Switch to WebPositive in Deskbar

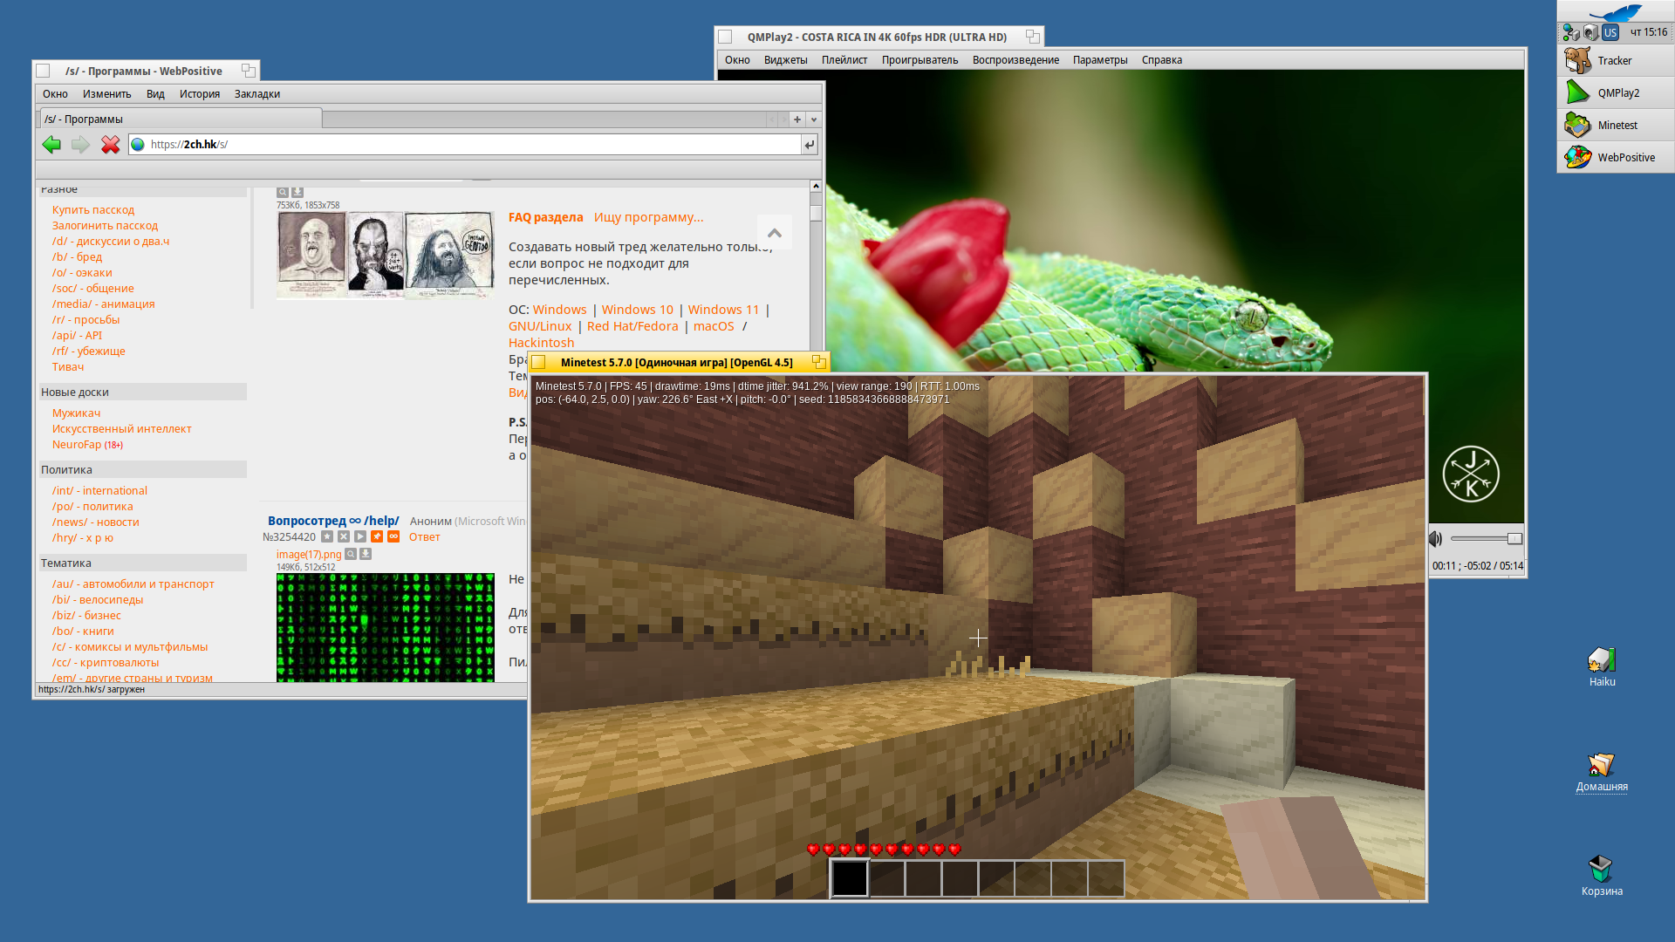click(x=1616, y=158)
